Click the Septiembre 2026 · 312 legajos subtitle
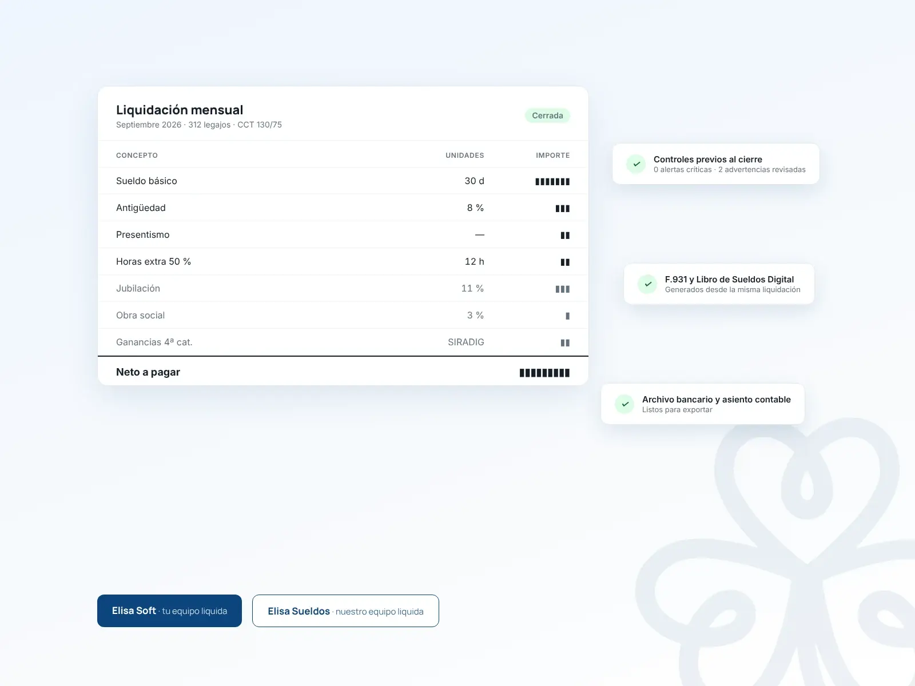 click(199, 125)
